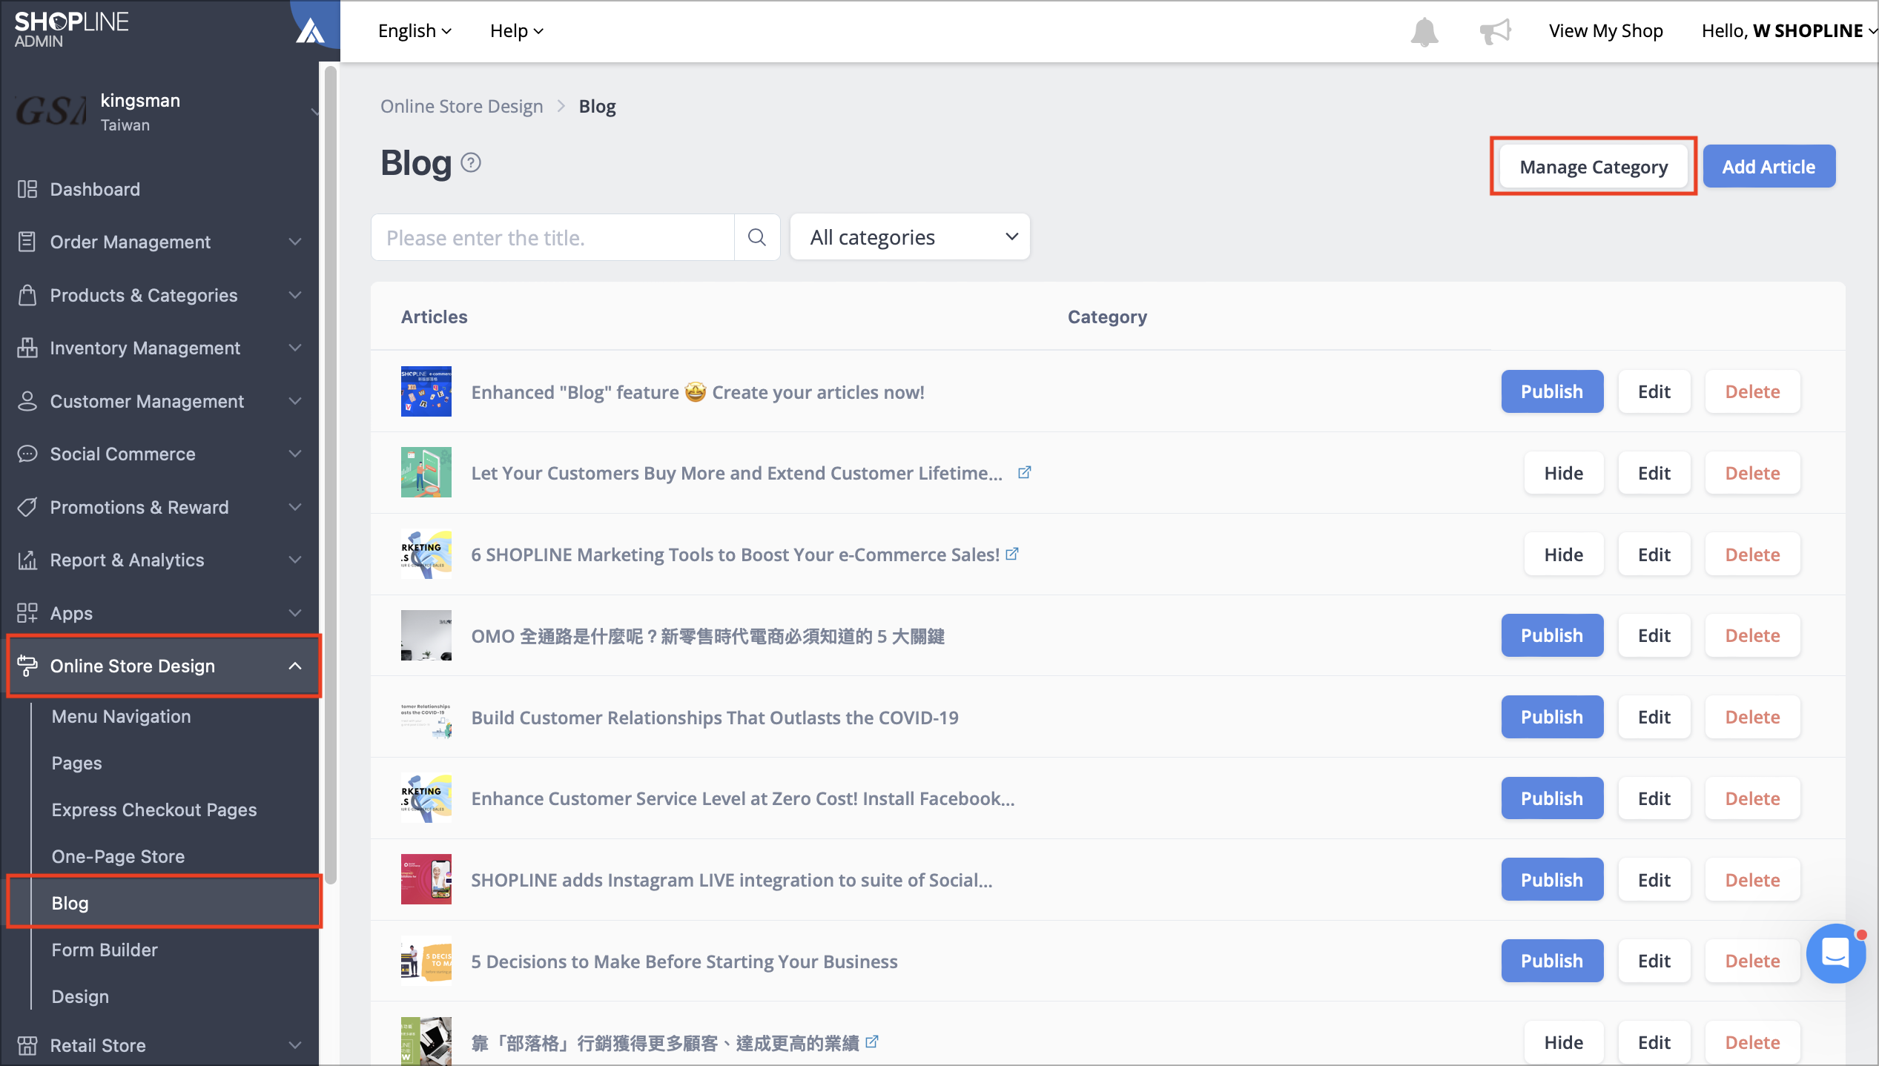Expand the Retail Store chevron
The image size is (1879, 1066).
click(x=295, y=1045)
